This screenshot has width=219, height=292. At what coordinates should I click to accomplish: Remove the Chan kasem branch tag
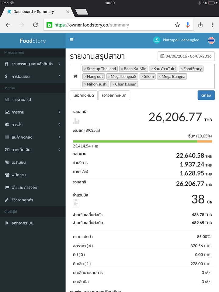point(113,84)
